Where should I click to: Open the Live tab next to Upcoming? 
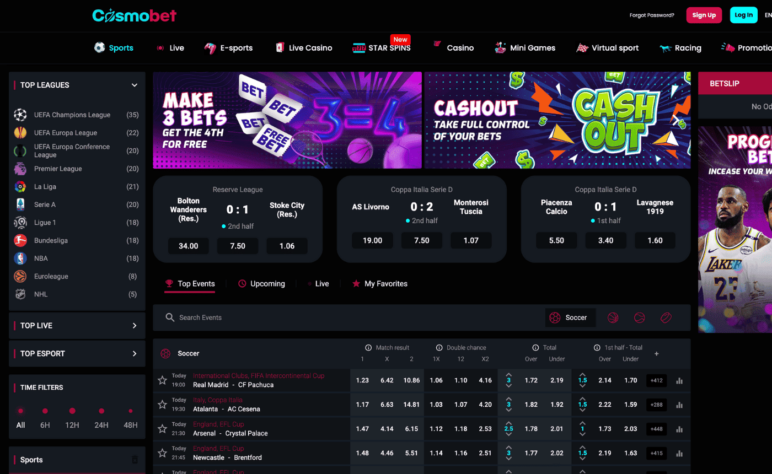318,284
